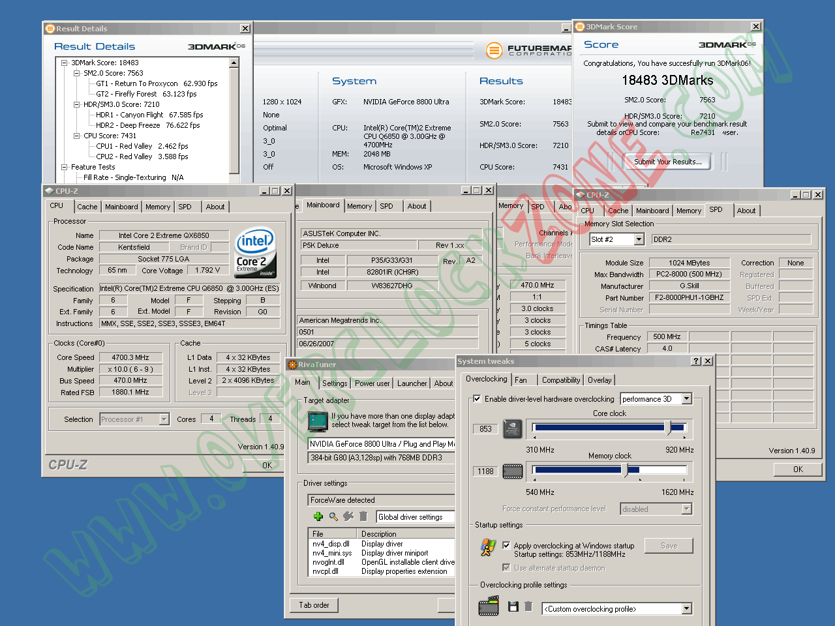Open the Custom overclocking profile dropdown
The height and width of the screenshot is (626, 835).
click(x=687, y=608)
